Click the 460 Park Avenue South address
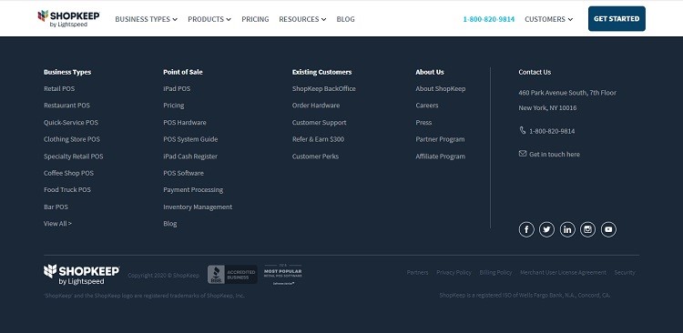The width and height of the screenshot is (683, 333). click(x=567, y=93)
